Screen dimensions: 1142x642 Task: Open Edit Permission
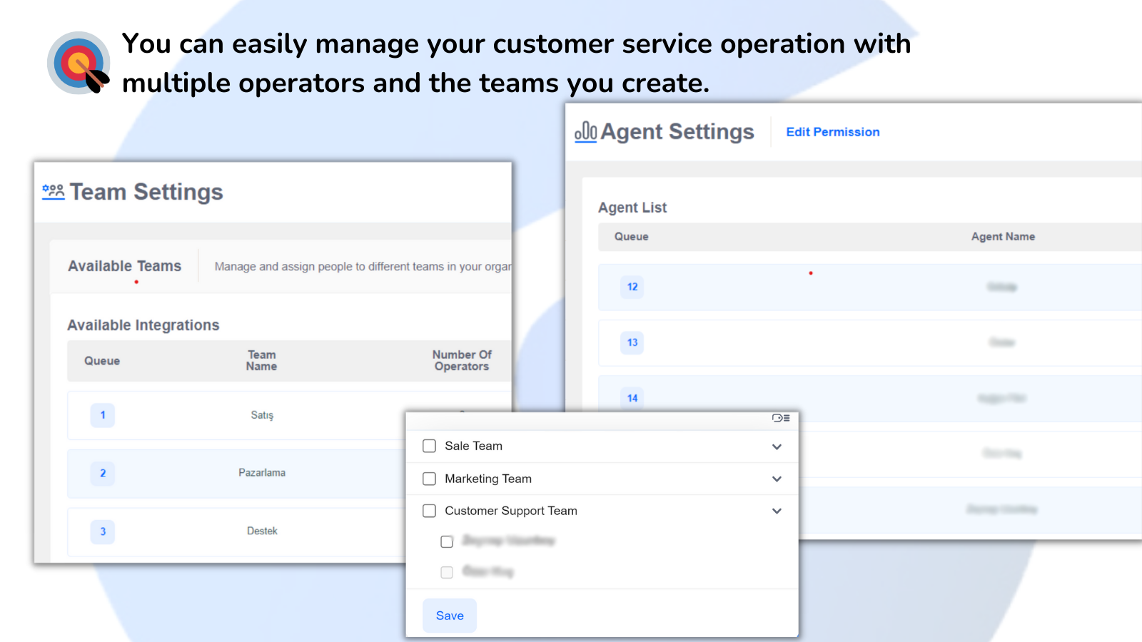coord(832,132)
